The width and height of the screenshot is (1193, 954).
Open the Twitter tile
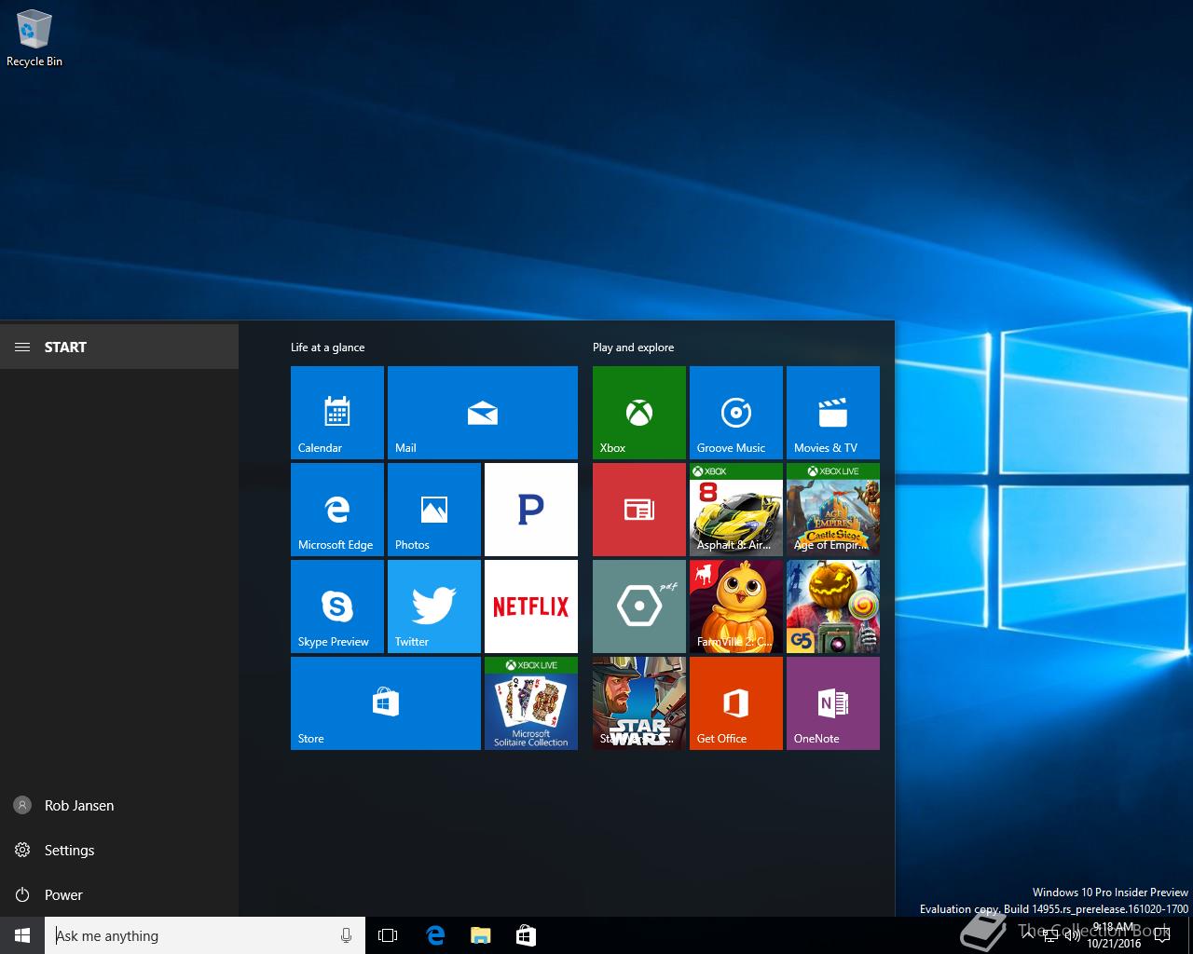[x=434, y=606]
